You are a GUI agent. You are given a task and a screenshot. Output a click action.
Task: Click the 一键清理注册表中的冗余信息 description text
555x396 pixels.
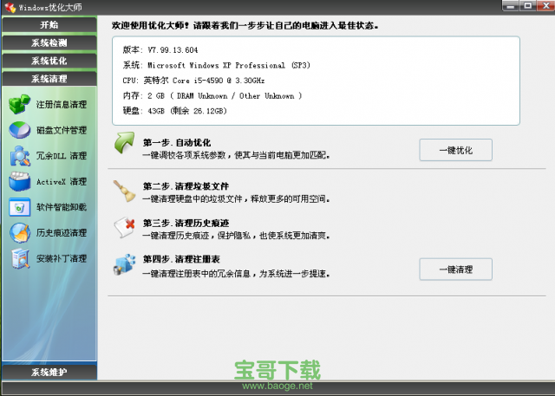click(236, 273)
